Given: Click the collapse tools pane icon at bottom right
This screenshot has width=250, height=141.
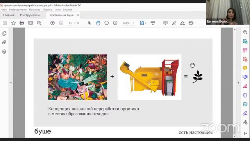Looking at the screenshot, I should [x=245, y=133].
